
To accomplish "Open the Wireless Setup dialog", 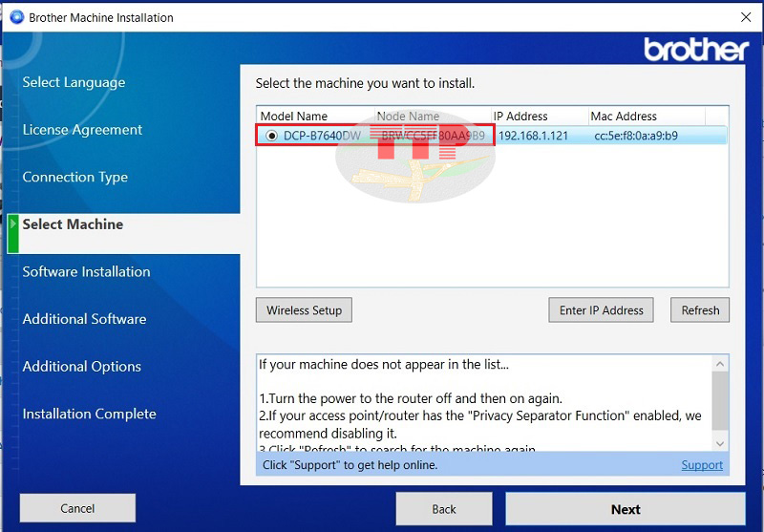I will (304, 309).
